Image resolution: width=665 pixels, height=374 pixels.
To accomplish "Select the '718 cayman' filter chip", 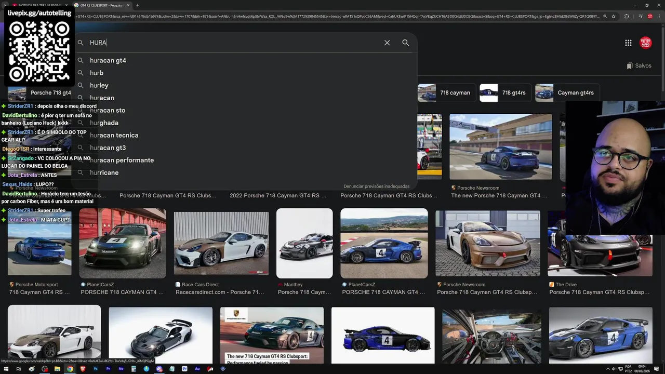I will [x=446, y=92].
